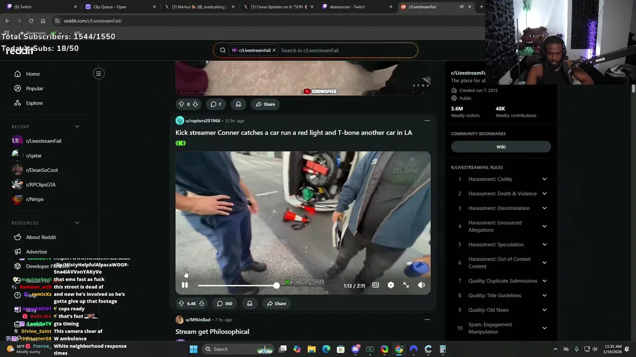Open options menu for raptors201966 post

coord(427,120)
